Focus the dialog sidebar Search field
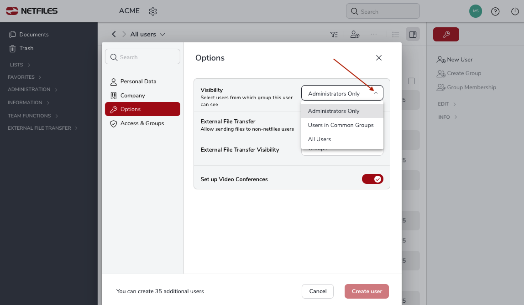Screen dimensions: 524x305 [x=142, y=56]
